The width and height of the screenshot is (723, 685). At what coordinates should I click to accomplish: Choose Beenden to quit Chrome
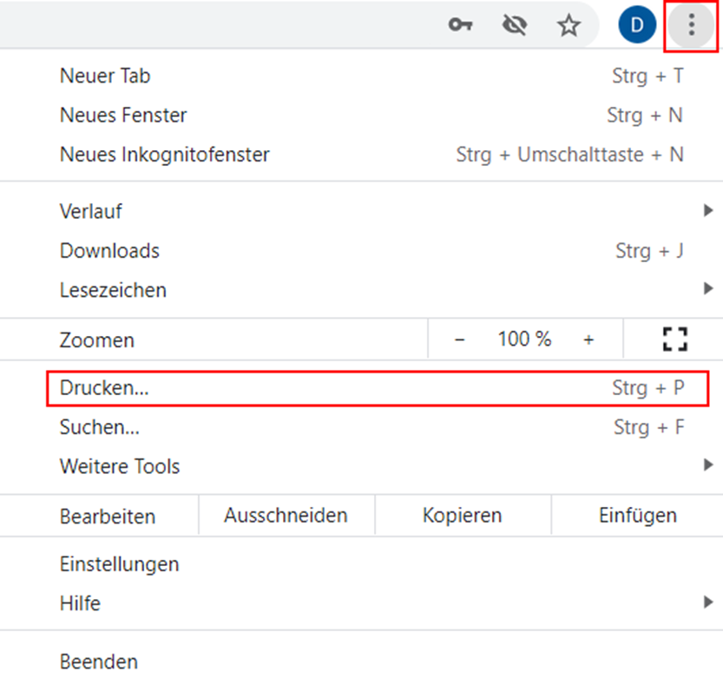click(x=98, y=662)
